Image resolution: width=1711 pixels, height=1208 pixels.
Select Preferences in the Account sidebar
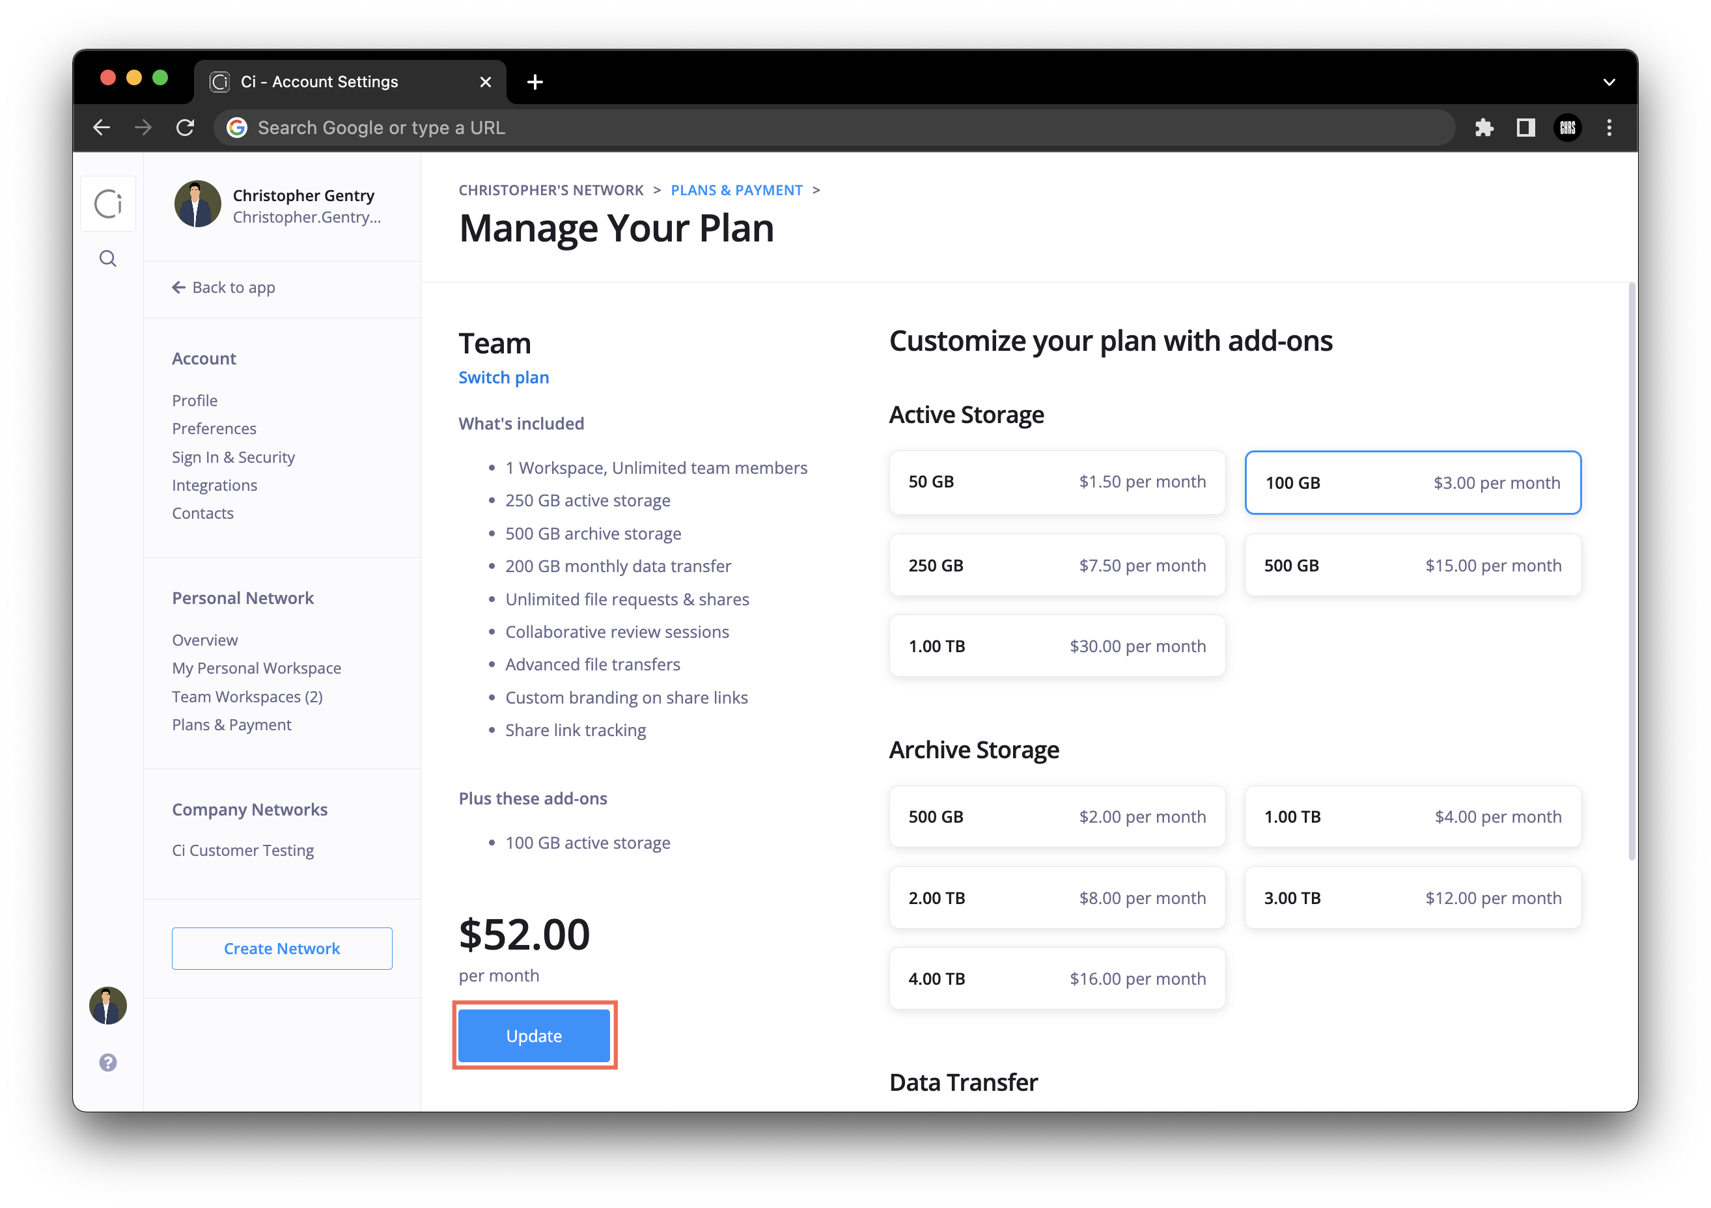pos(214,428)
